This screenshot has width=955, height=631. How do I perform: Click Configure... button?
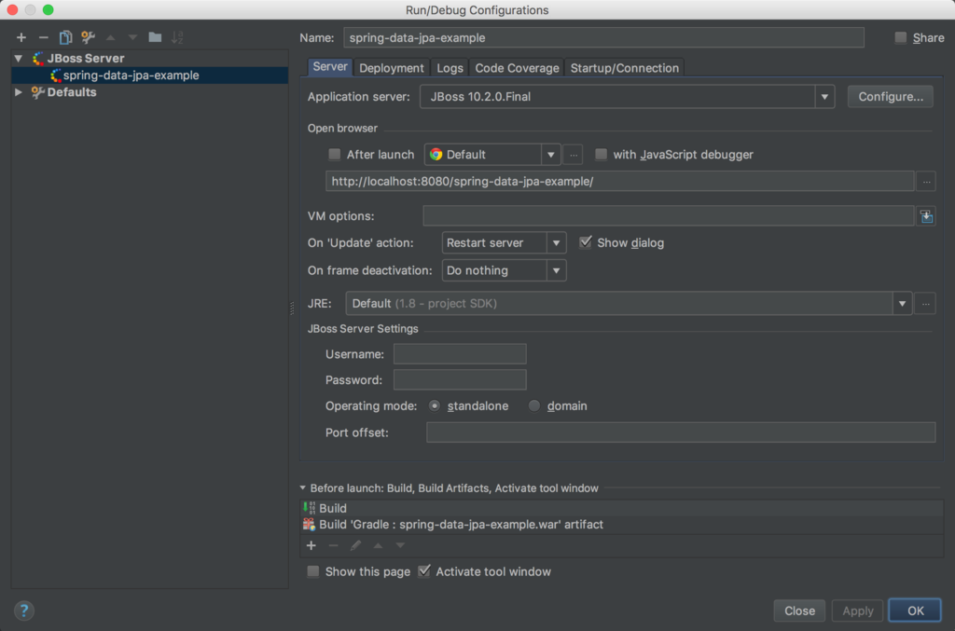[x=891, y=97]
